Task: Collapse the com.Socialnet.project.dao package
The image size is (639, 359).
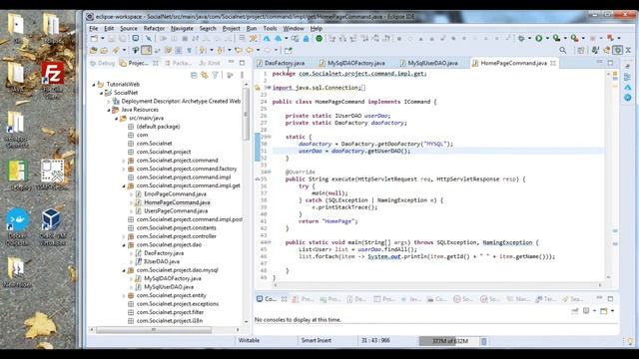Action: (124, 245)
